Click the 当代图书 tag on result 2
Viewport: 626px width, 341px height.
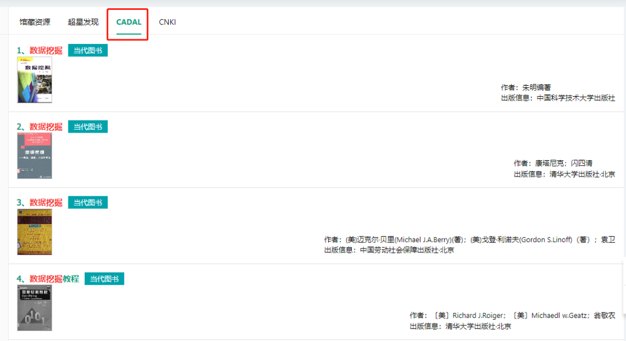pyautogui.click(x=88, y=127)
